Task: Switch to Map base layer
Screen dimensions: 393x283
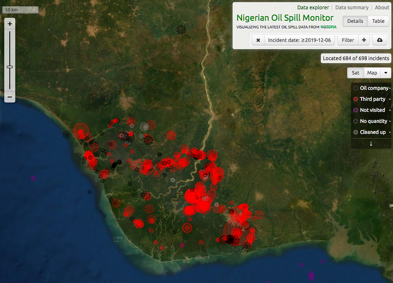Action: pyautogui.click(x=372, y=73)
